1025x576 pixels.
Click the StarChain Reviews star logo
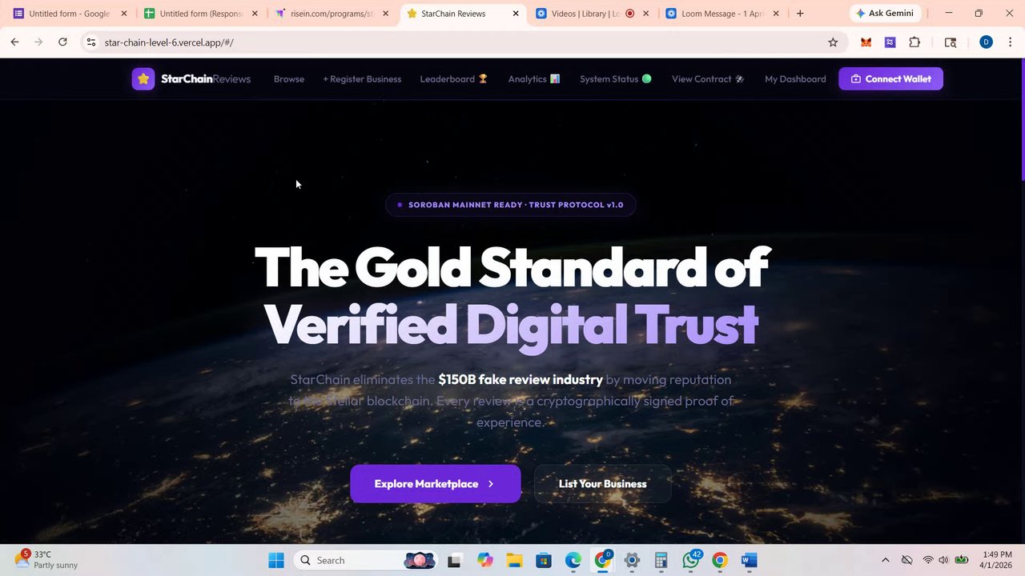pyautogui.click(x=143, y=78)
